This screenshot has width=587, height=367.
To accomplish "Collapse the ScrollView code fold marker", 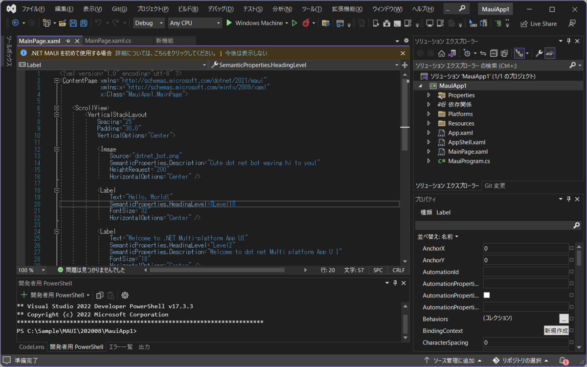I will click(x=57, y=108).
